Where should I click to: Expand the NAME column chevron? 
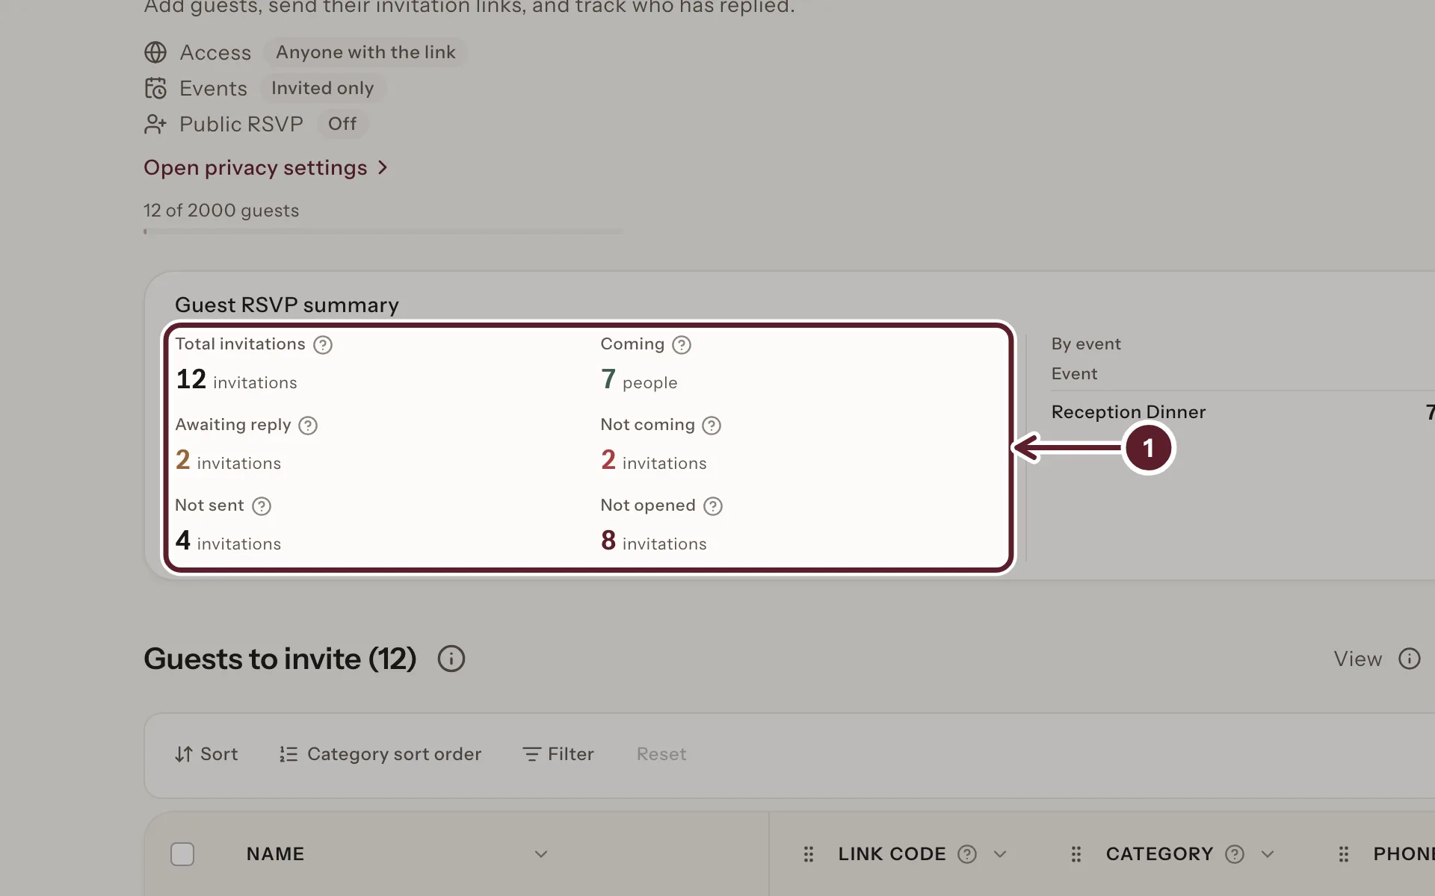coord(541,854)
